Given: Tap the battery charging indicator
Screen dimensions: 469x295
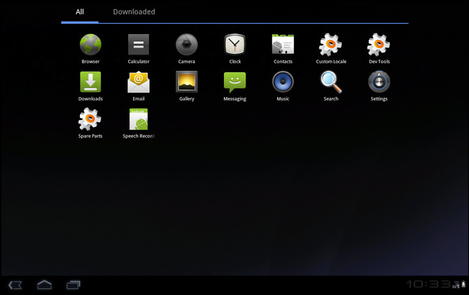Looking at the screenshot, I should (464, 284).
